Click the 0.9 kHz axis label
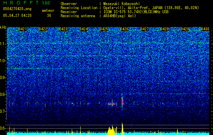The image size is (213, 135). [x=3, y=78]
